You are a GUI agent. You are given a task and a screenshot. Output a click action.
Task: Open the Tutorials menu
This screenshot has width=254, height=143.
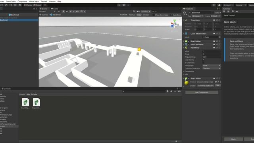(x=44, y=1)
